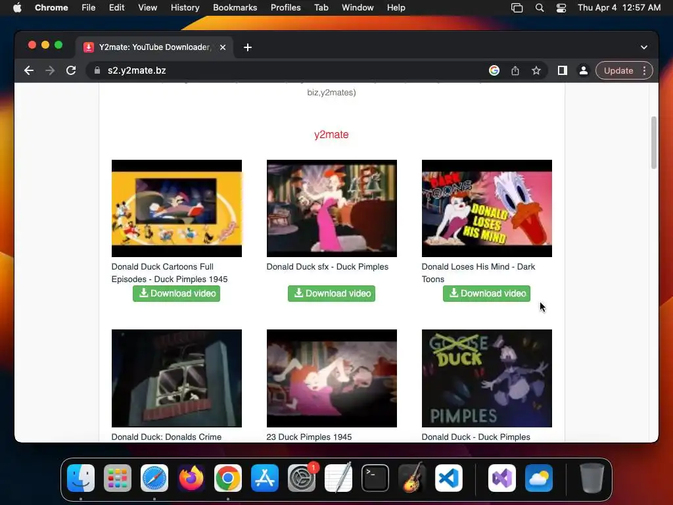This screenshot has height=505, width=673.
Task: Open Chrome side panel icon
Action: point(563,70)
